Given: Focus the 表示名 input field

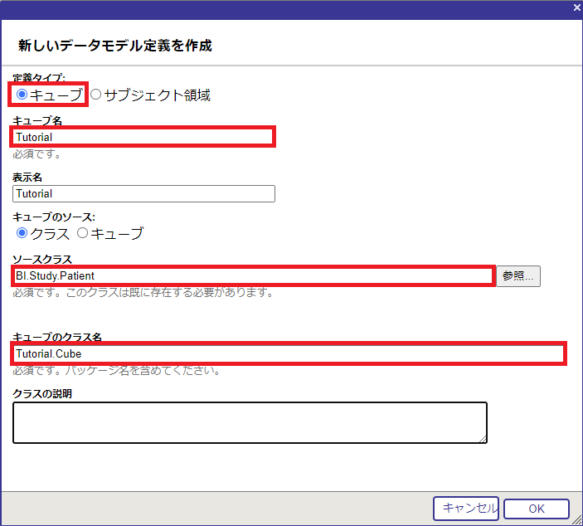Looking at the screenshot, I should coord(143,193).
